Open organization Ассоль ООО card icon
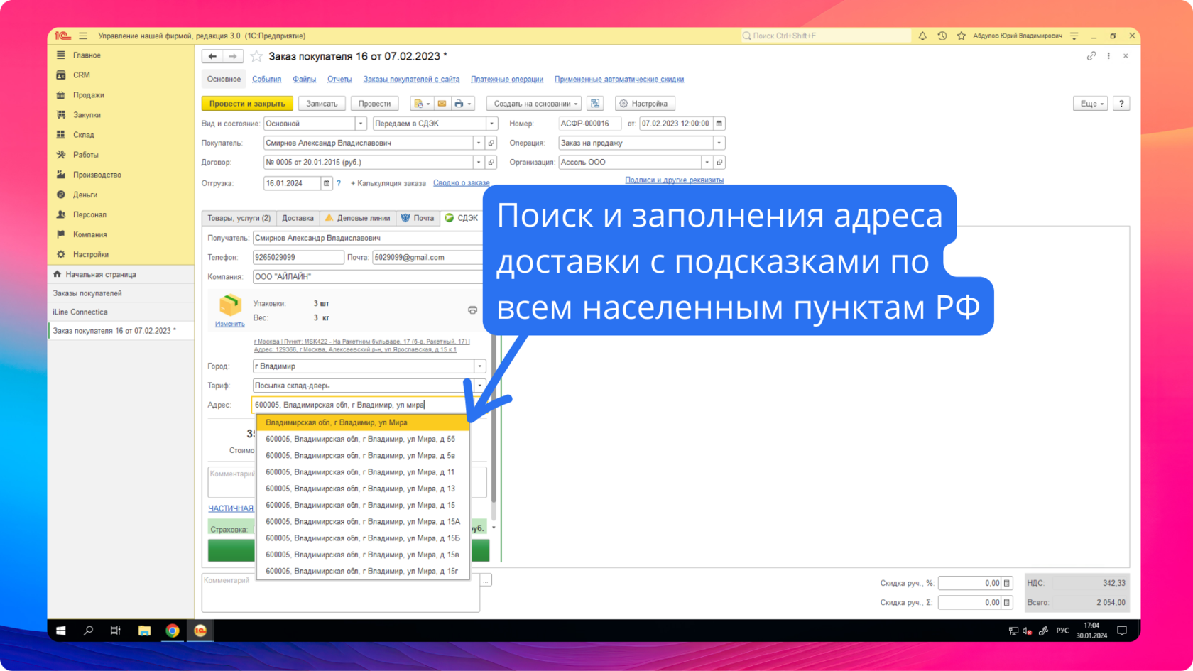The height and width of the screenshot is (671, 1193). coord(719,163)
